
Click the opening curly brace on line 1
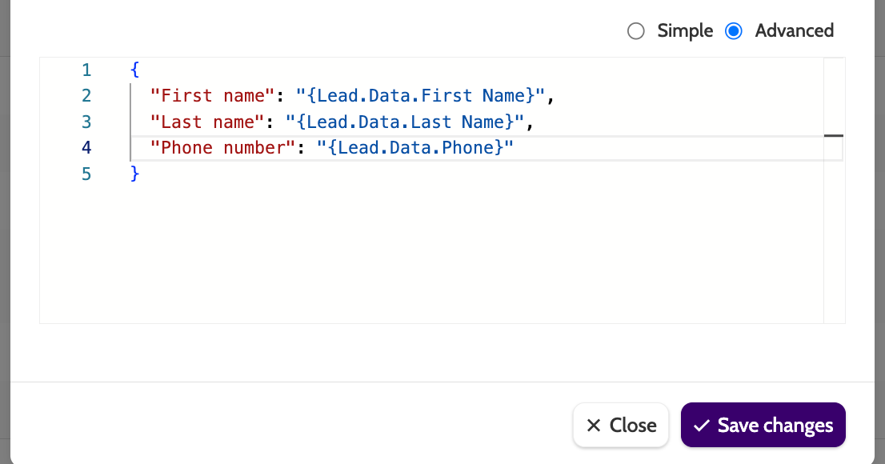135,70
